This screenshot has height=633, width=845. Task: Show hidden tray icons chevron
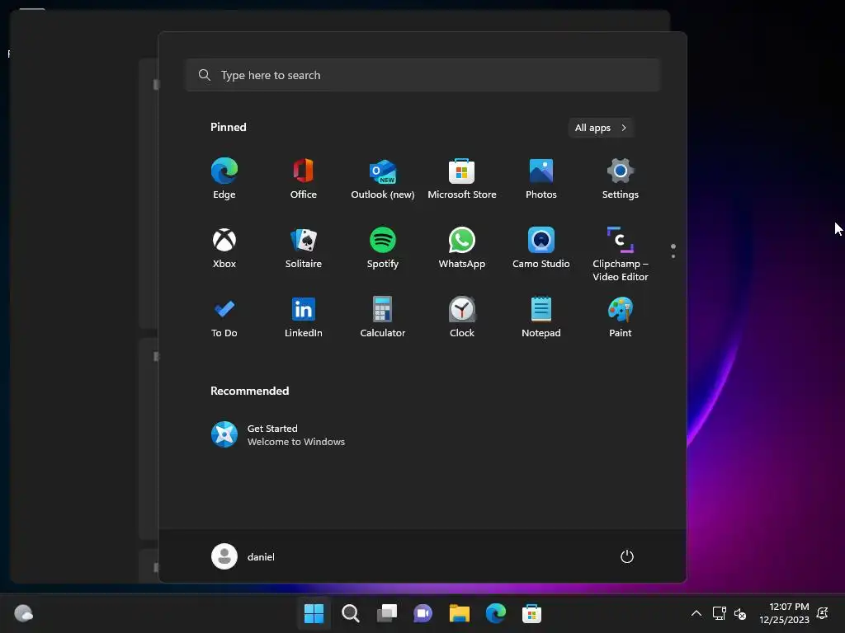point(696,613)
